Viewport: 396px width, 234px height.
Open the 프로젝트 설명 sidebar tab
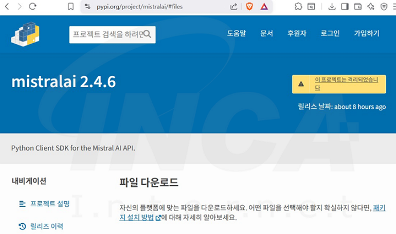(x=44, y=204)
